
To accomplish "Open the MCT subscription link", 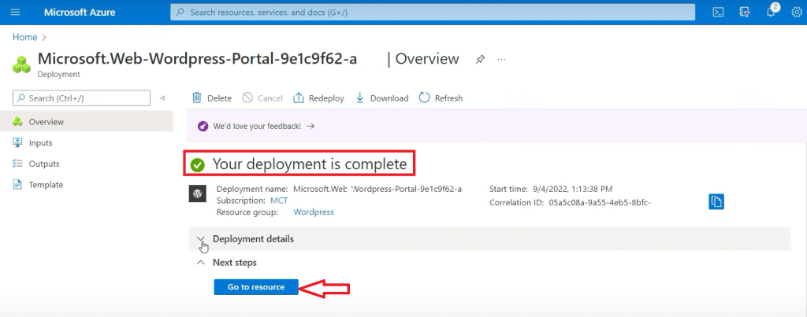I will point(279,201).
